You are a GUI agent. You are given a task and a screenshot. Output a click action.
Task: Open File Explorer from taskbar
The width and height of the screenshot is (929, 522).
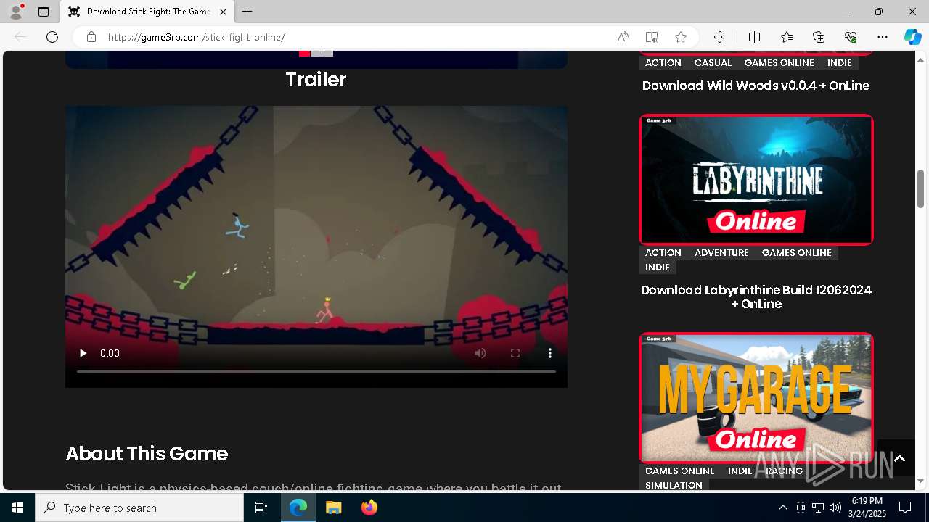(x=333, y=507)
